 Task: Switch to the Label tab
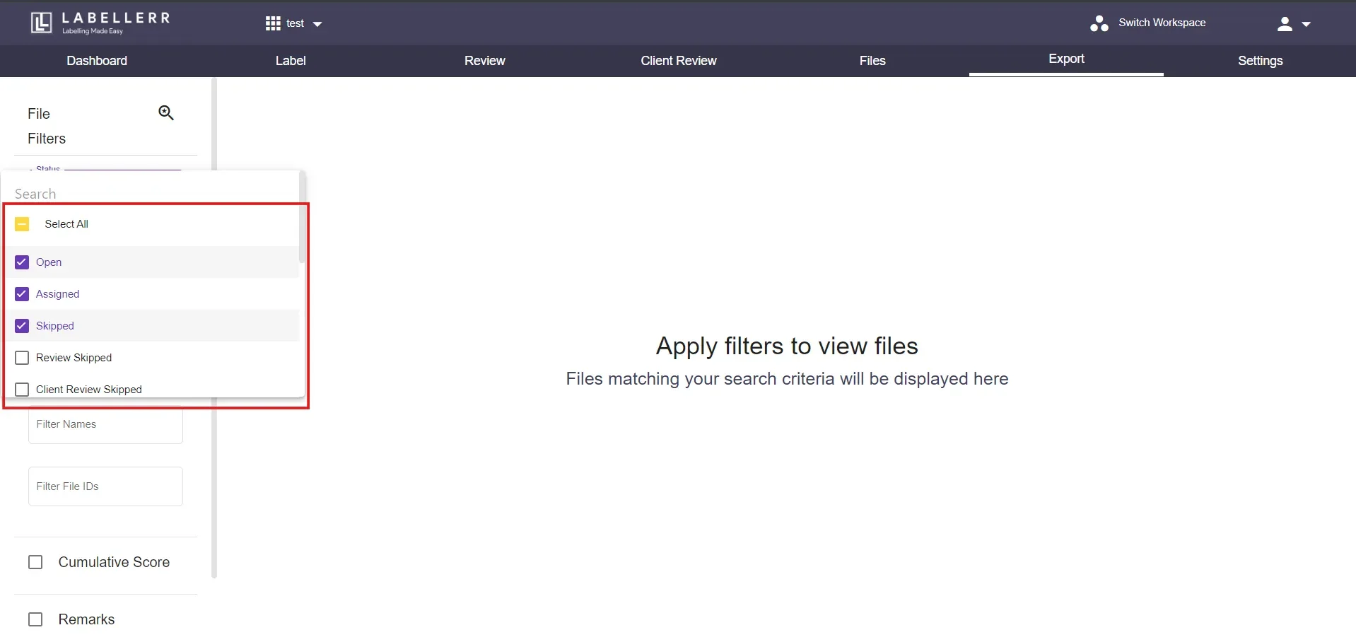(x=291, y=61)
